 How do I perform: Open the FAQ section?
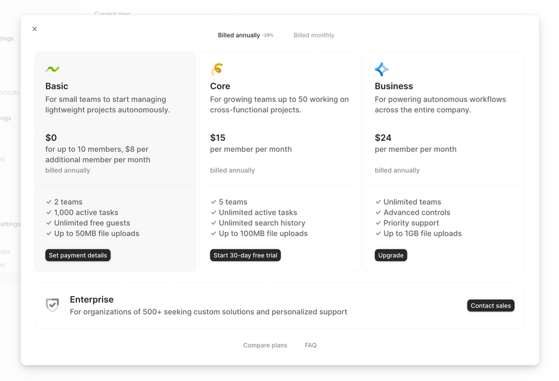[310, 345]
